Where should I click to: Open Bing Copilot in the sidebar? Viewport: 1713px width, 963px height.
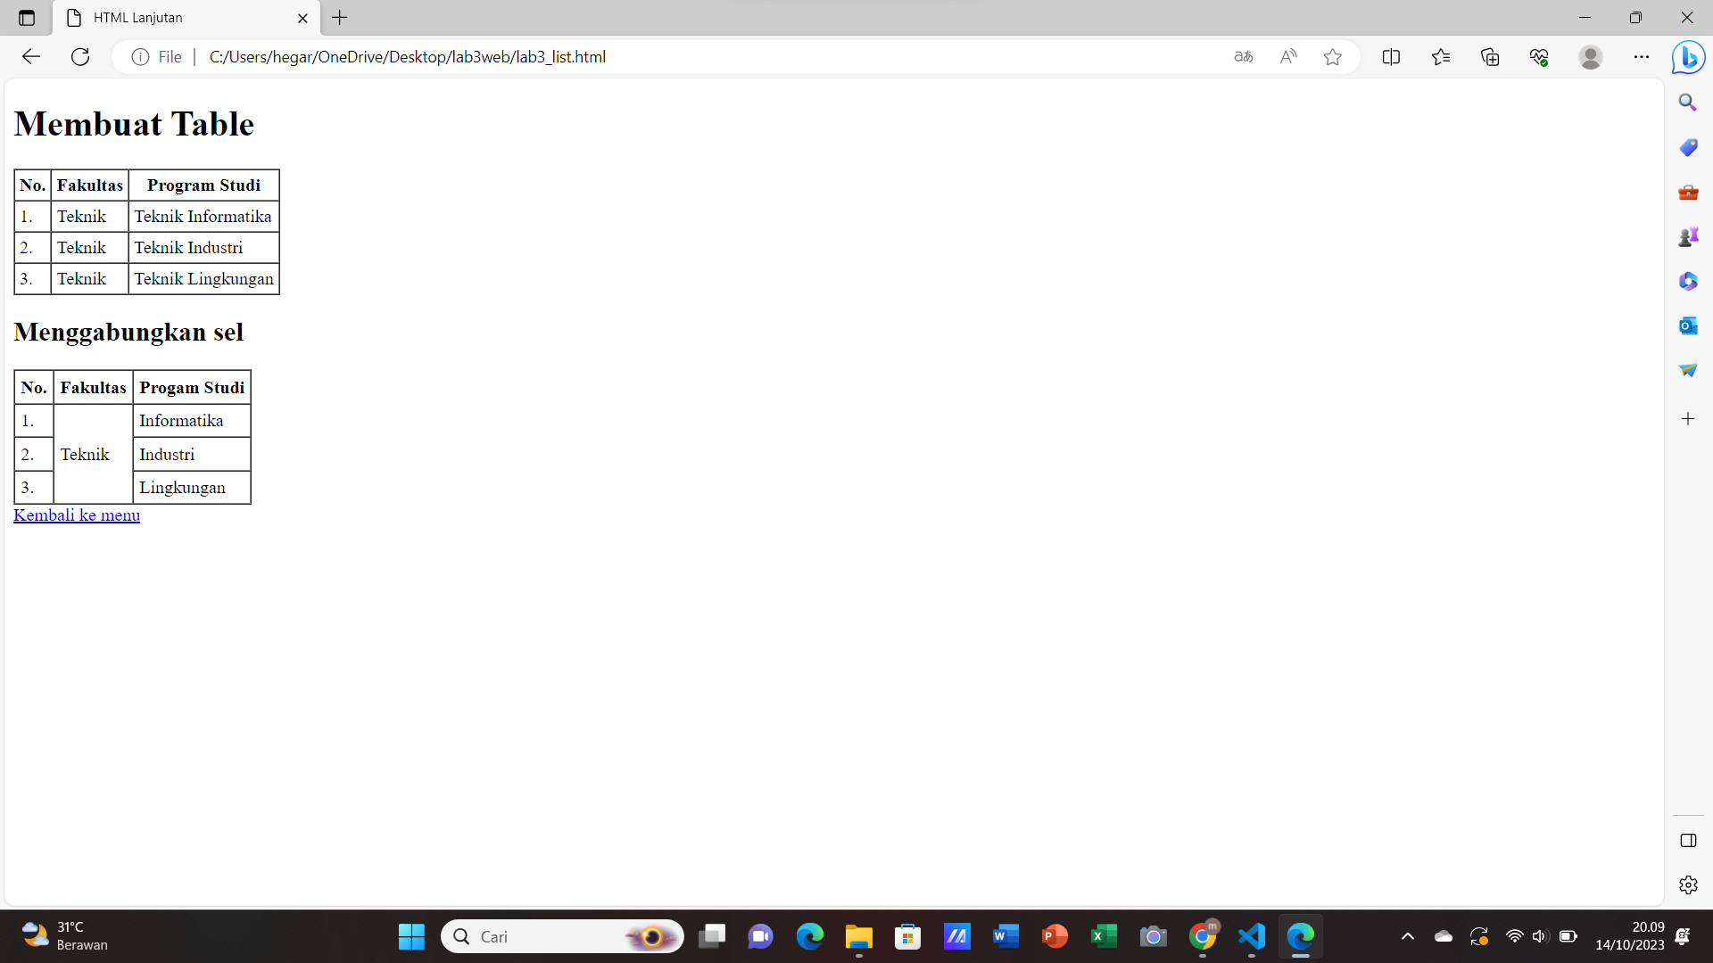[1687, 56]
